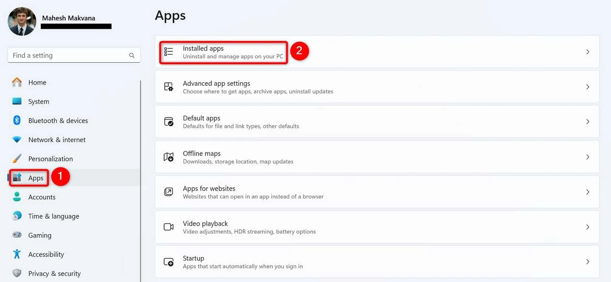Click the Privacy & security shield icon
This screenshot has width=611, height=282.
17,273
